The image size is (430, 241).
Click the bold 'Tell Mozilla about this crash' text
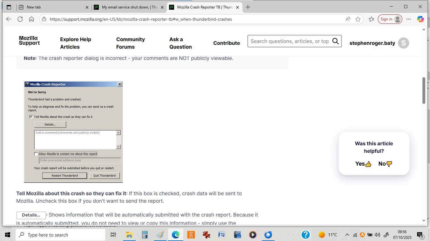click(x=71, y=193)
